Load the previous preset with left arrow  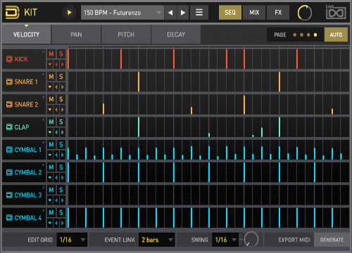click(x=170, y=13)
